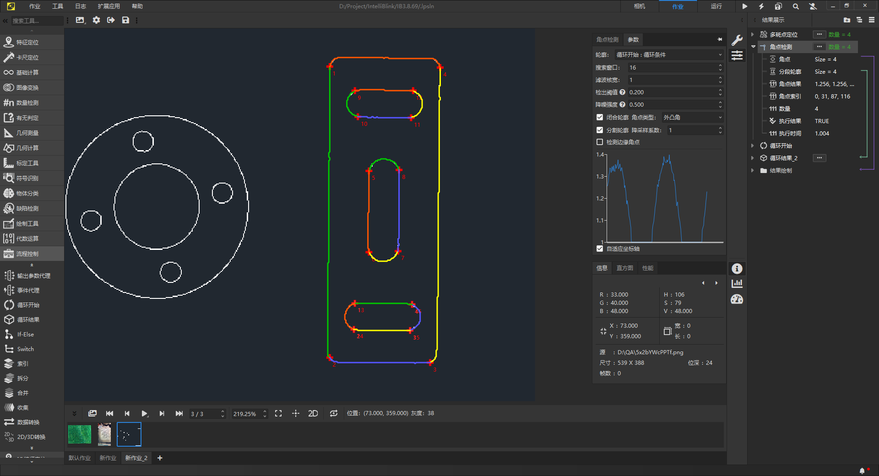This screenshot has height=476, width=879.
Task: Click the 相机 mode button
Action: 640,6
